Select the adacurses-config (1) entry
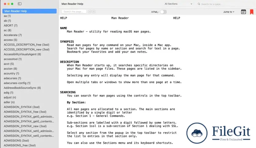The height and width of the screenshot is (148, 256). tap(17, 83)
